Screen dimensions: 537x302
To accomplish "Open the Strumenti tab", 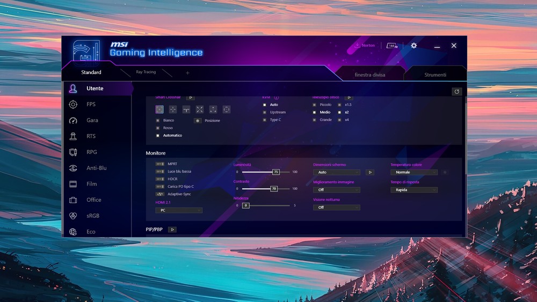I will tap(436, 75).
